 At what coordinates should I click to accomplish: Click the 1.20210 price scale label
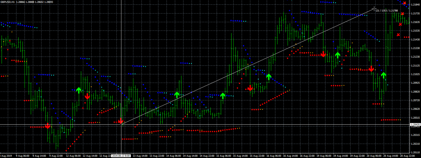tap(415, 144)
